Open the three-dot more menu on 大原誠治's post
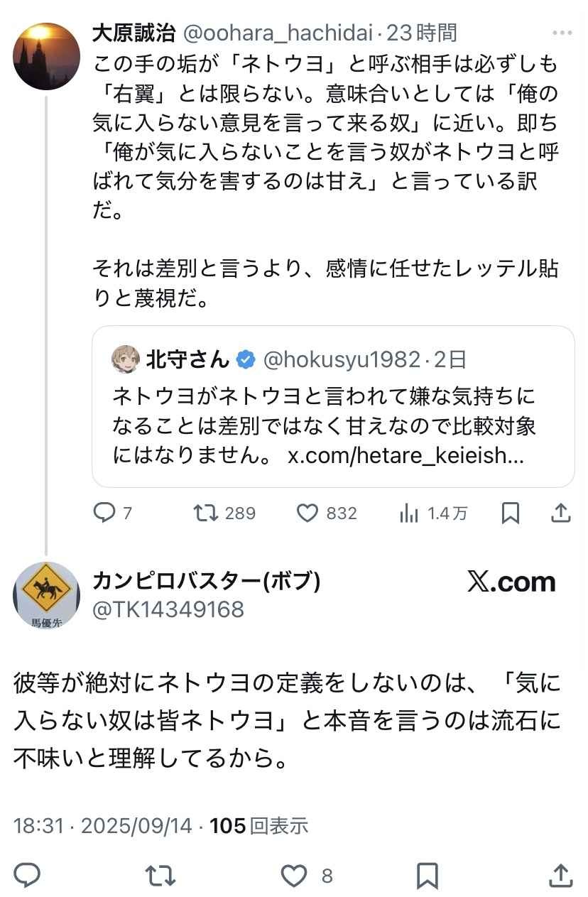Viewport: 588px width, 897px height. coord(561,33)
